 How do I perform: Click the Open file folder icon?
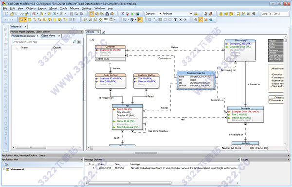coord(12,14)
